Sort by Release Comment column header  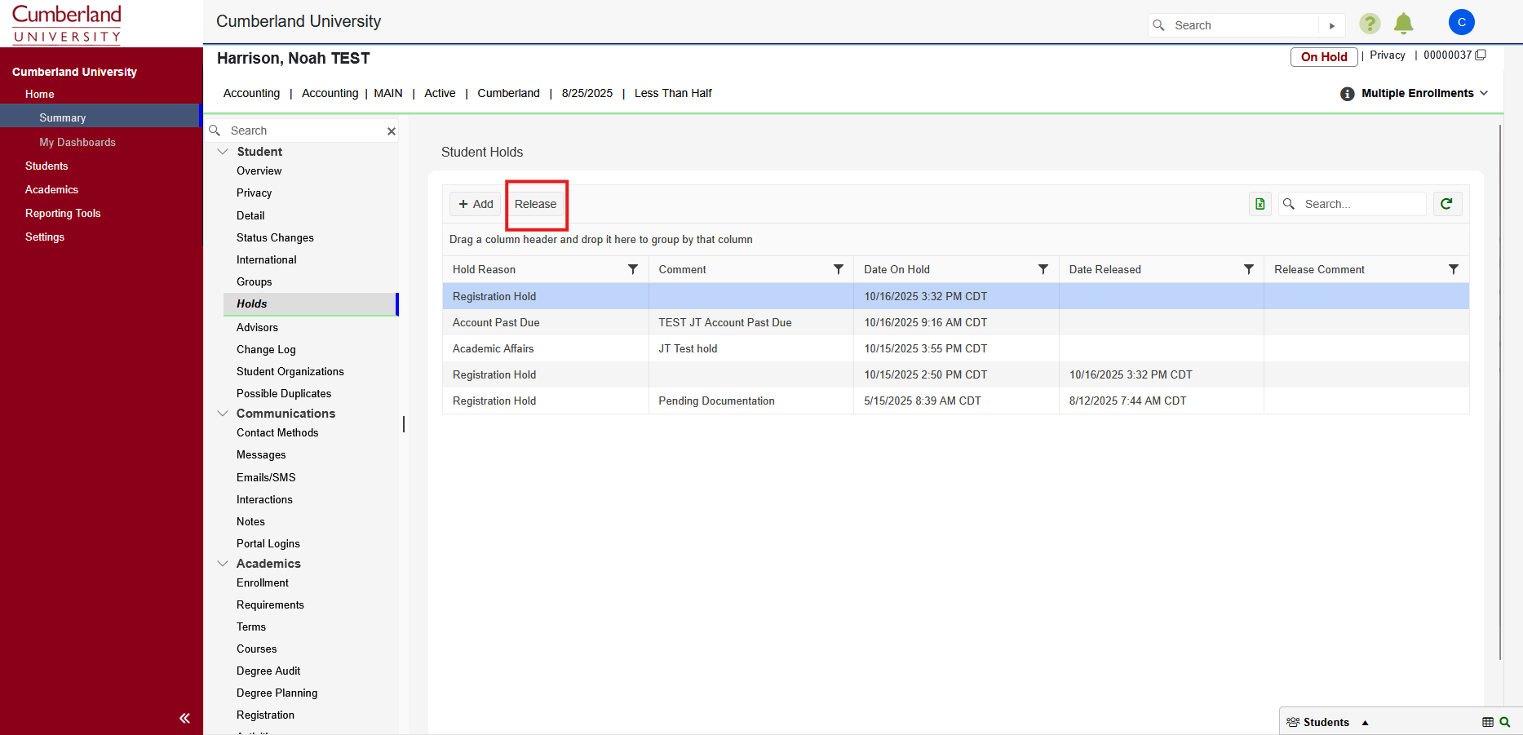pos(1319,269)
